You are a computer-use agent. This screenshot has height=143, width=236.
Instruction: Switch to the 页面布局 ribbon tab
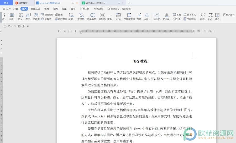click(35, 9)
